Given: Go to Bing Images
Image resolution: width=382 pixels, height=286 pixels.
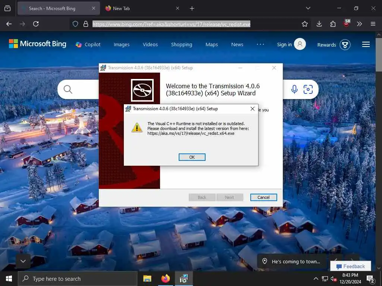Looking at the screenshot, I should 122,45.
